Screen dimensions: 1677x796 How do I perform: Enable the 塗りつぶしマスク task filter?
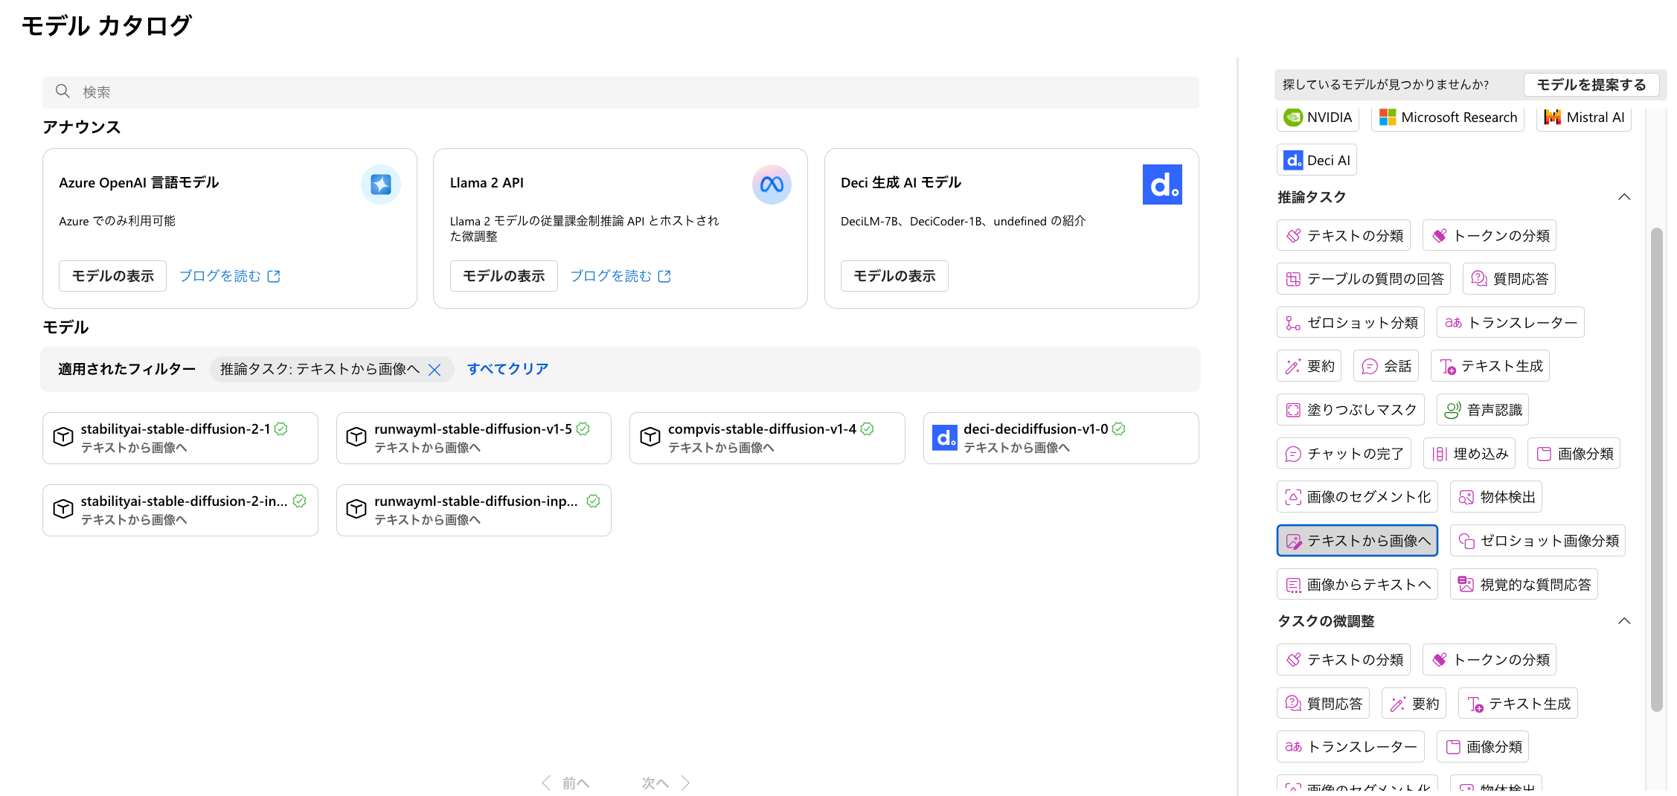coord(1351,410)
